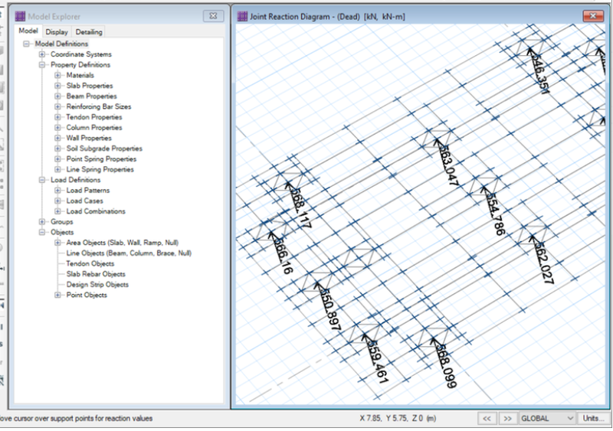Select Groups in the tree
The image size is (613, 431).
[62, 221]
